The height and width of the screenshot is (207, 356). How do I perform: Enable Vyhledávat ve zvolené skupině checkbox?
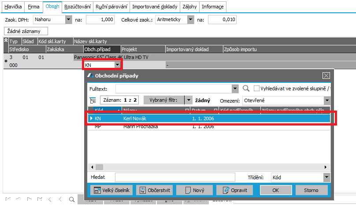click(x=256, y=89)
